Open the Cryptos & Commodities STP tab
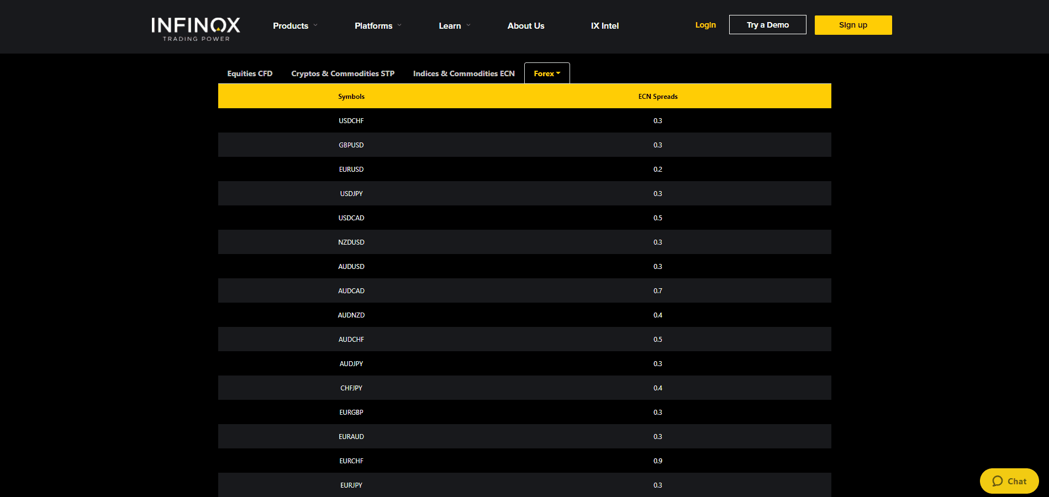1049x497 pixels. [x=342, y=73]
